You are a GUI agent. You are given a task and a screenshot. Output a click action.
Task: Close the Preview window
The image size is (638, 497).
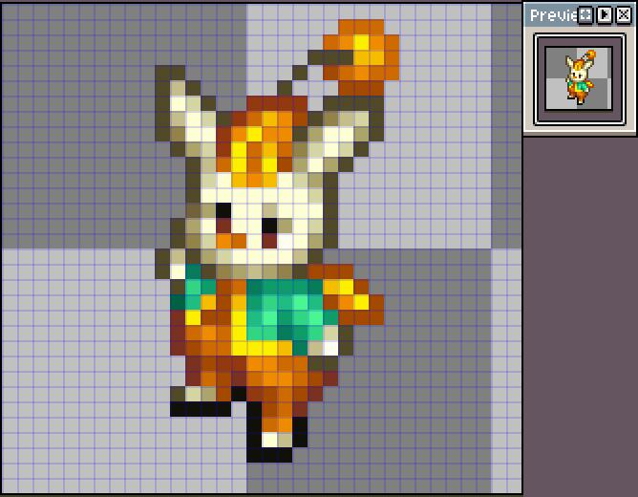(624, 15)
